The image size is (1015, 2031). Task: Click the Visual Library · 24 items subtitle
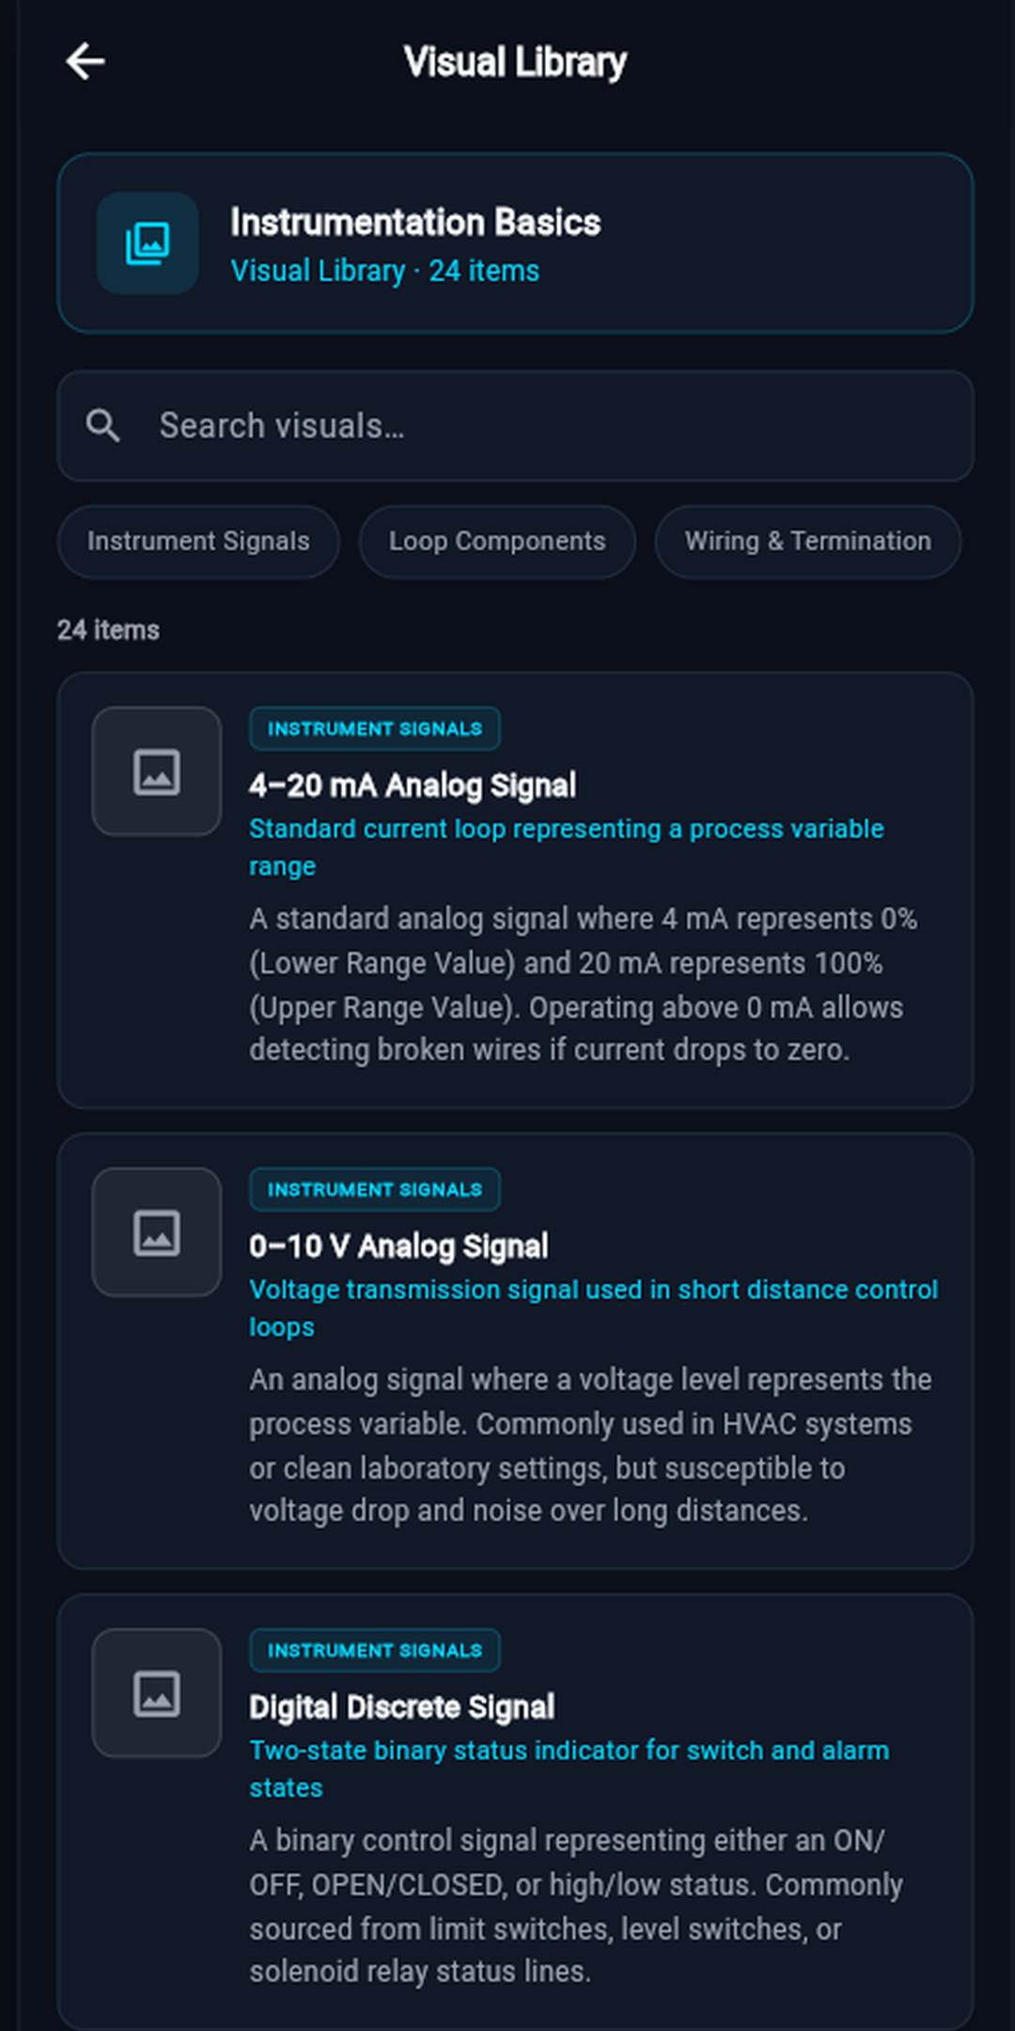coord(385,271)
